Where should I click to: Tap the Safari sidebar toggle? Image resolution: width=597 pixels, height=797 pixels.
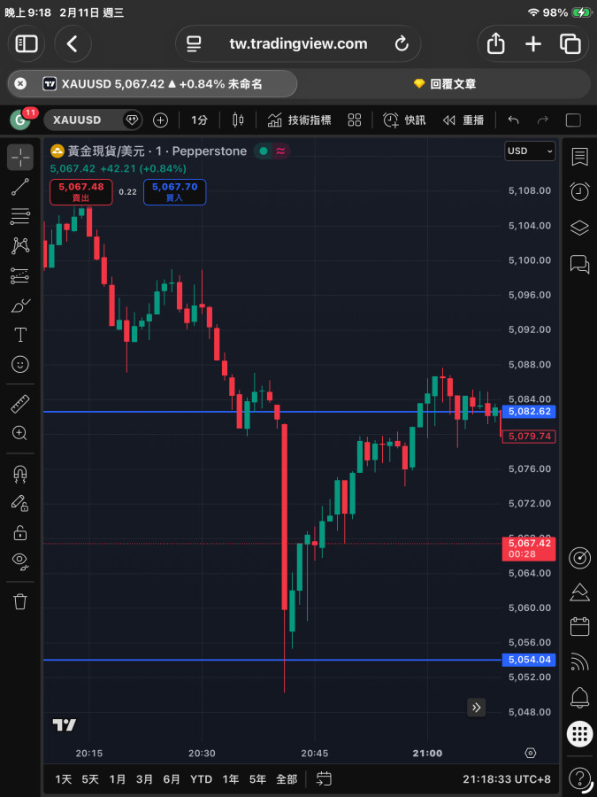click(27, 43)
